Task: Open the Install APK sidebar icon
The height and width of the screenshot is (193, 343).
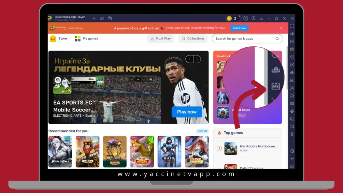Action: pos(292,80)
